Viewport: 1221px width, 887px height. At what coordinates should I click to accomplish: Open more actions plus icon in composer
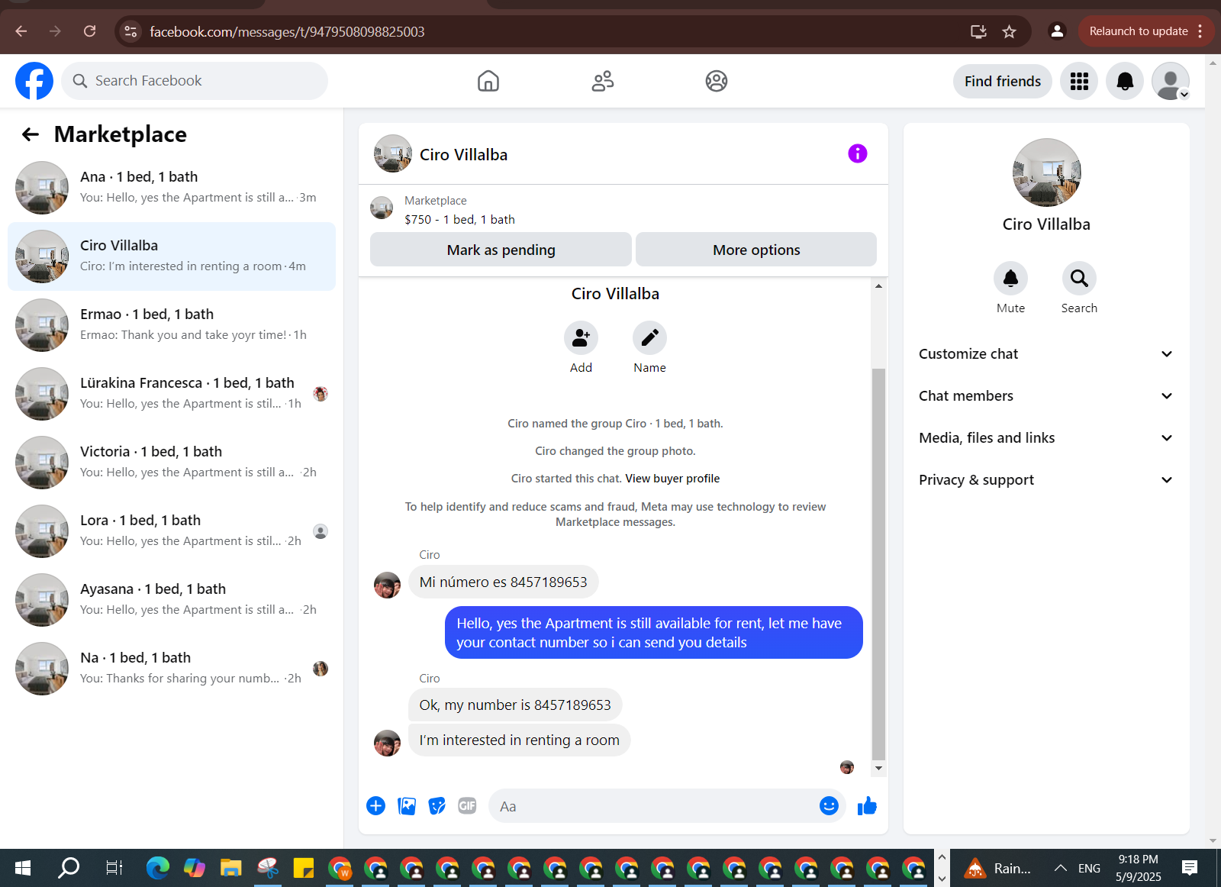pos(376,806)
